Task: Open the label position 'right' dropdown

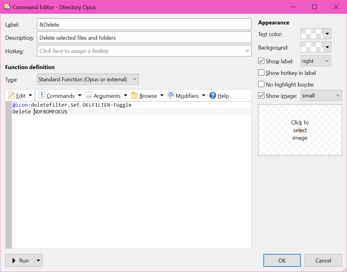Action: [x=316, y=61]
